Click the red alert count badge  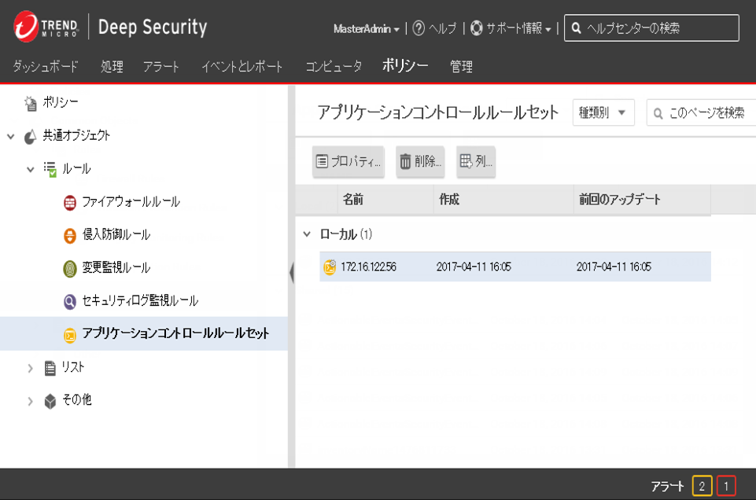tap(725, 487)
